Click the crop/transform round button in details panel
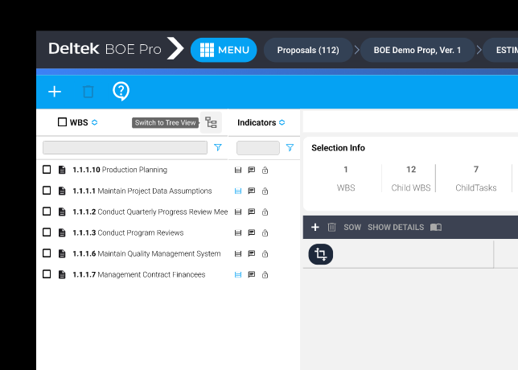 320,254
